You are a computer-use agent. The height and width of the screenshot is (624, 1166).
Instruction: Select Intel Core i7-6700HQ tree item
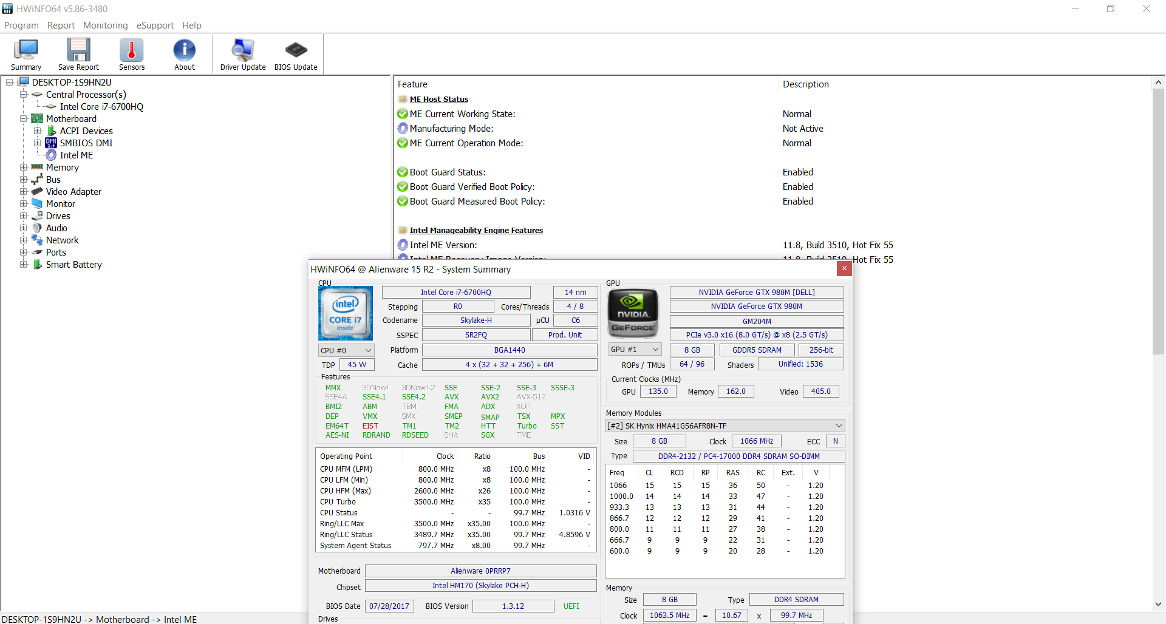click(101, 106)
